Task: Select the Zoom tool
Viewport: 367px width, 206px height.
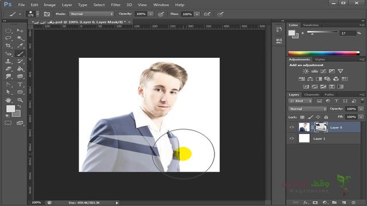Action: (20, 100)
